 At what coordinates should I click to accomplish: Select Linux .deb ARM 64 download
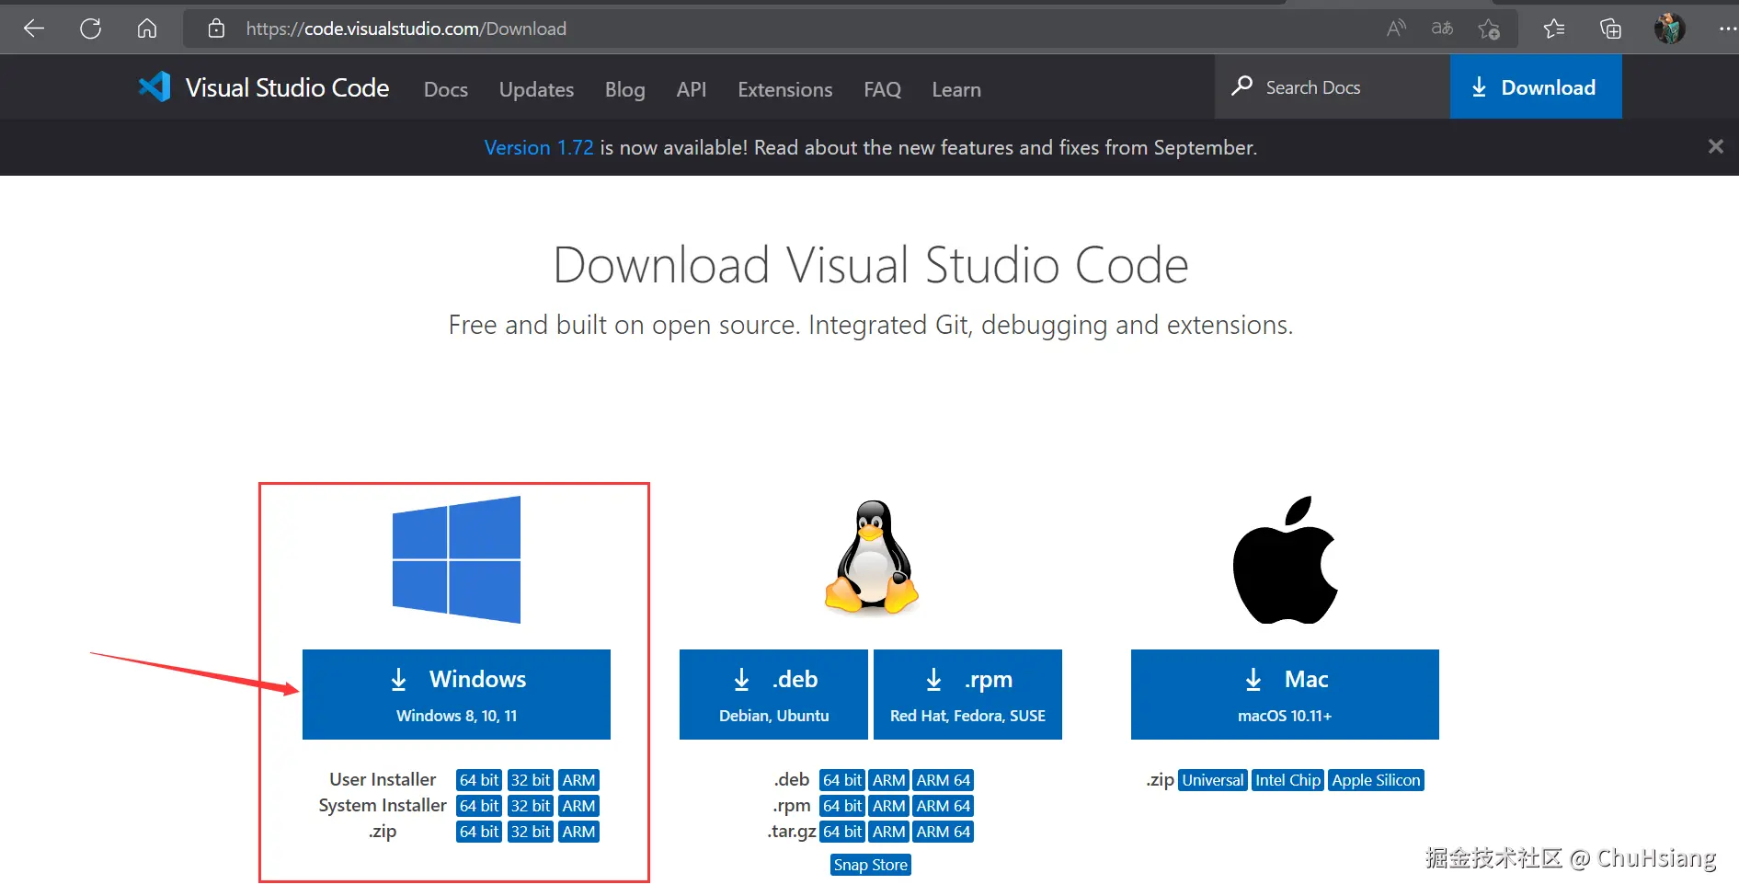tap(944, 780)
